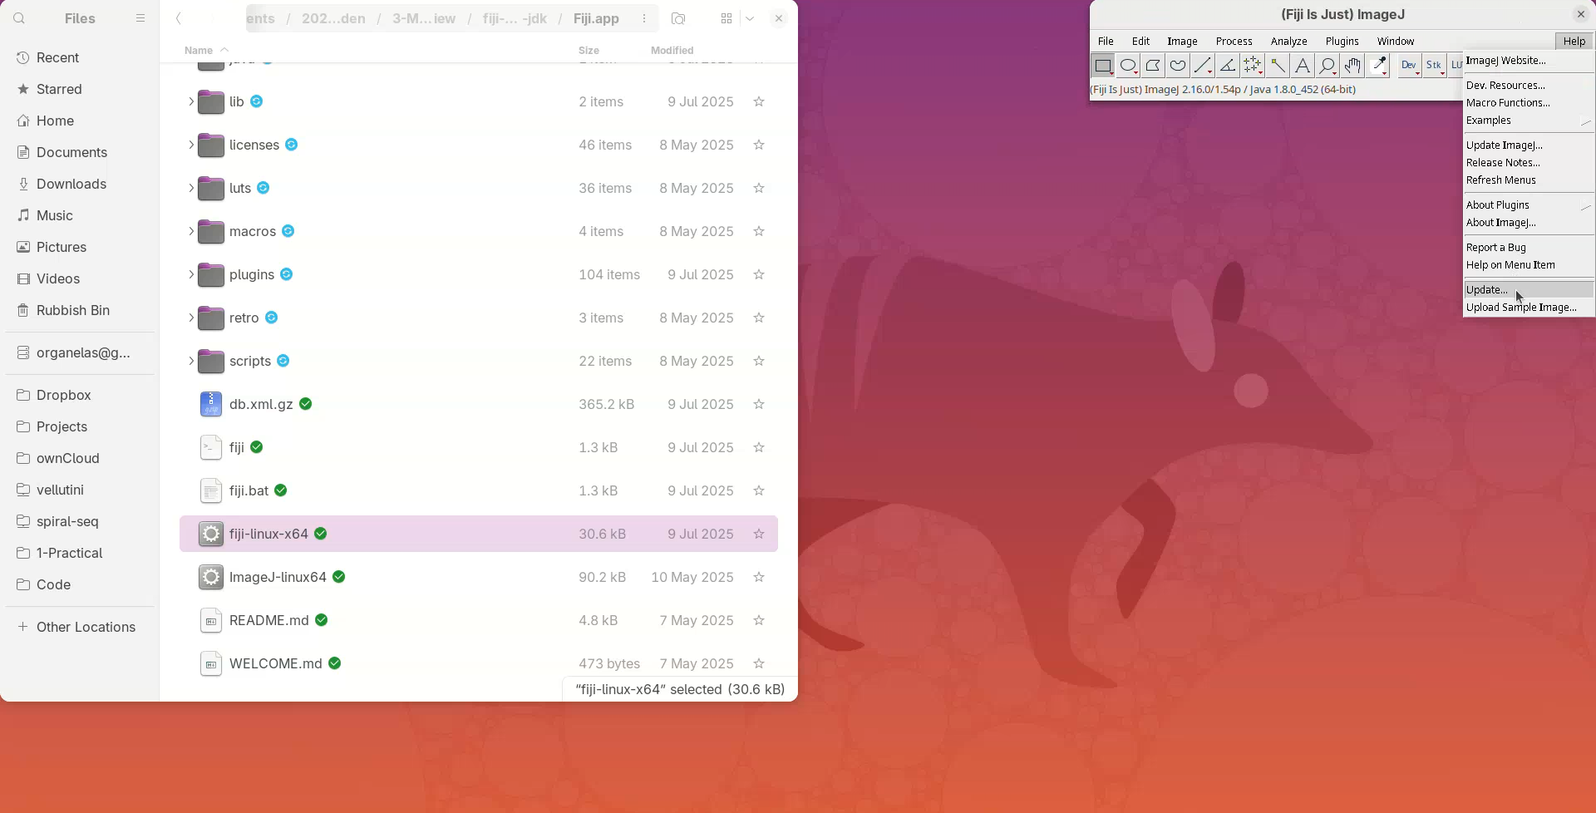Choose Update... in Help menu
1596x813 pixels.
click(x=1487, y=289)
